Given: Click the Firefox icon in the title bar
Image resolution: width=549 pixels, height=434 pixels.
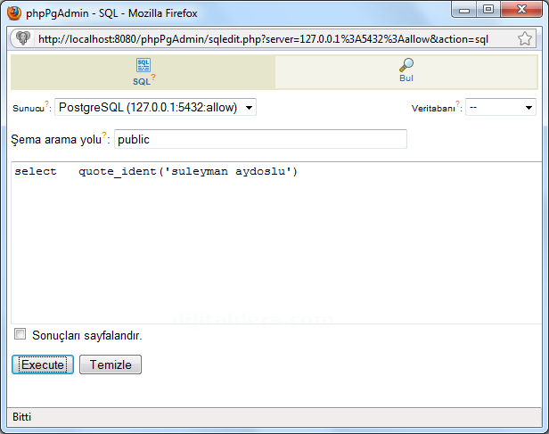Looking at the screenshot, I should 13,12.
